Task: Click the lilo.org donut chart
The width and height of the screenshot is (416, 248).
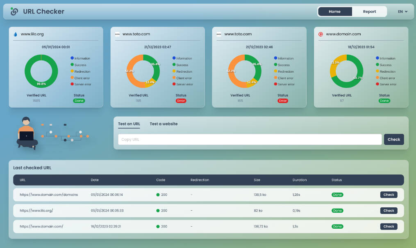Action: click(x=41, y=71)
